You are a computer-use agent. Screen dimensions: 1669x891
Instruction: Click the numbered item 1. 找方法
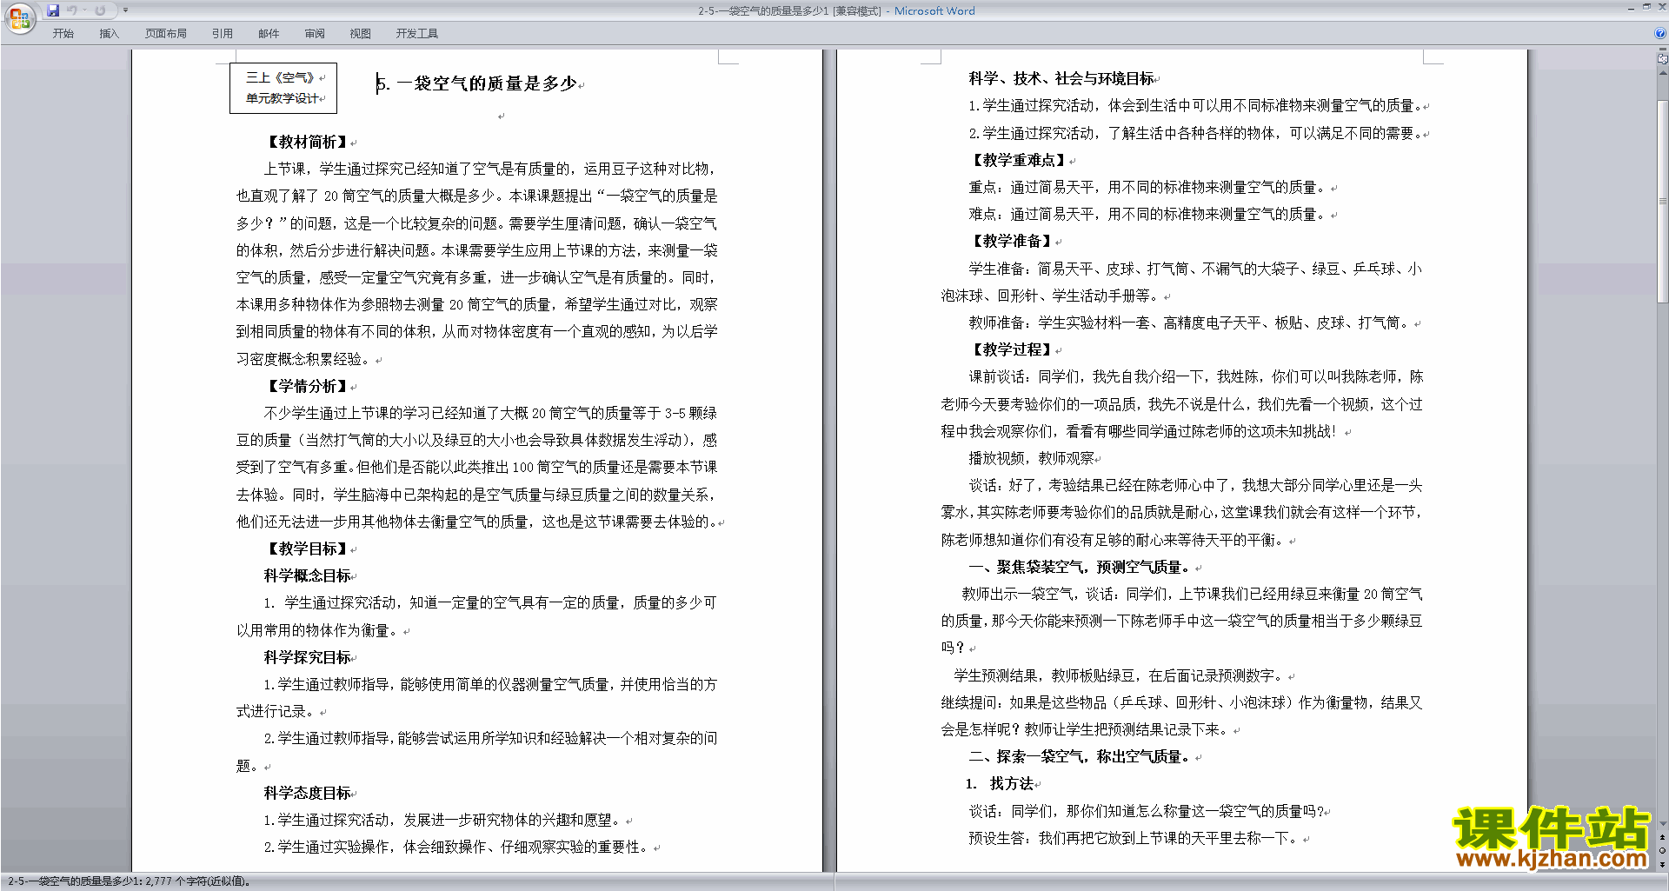1000,783
